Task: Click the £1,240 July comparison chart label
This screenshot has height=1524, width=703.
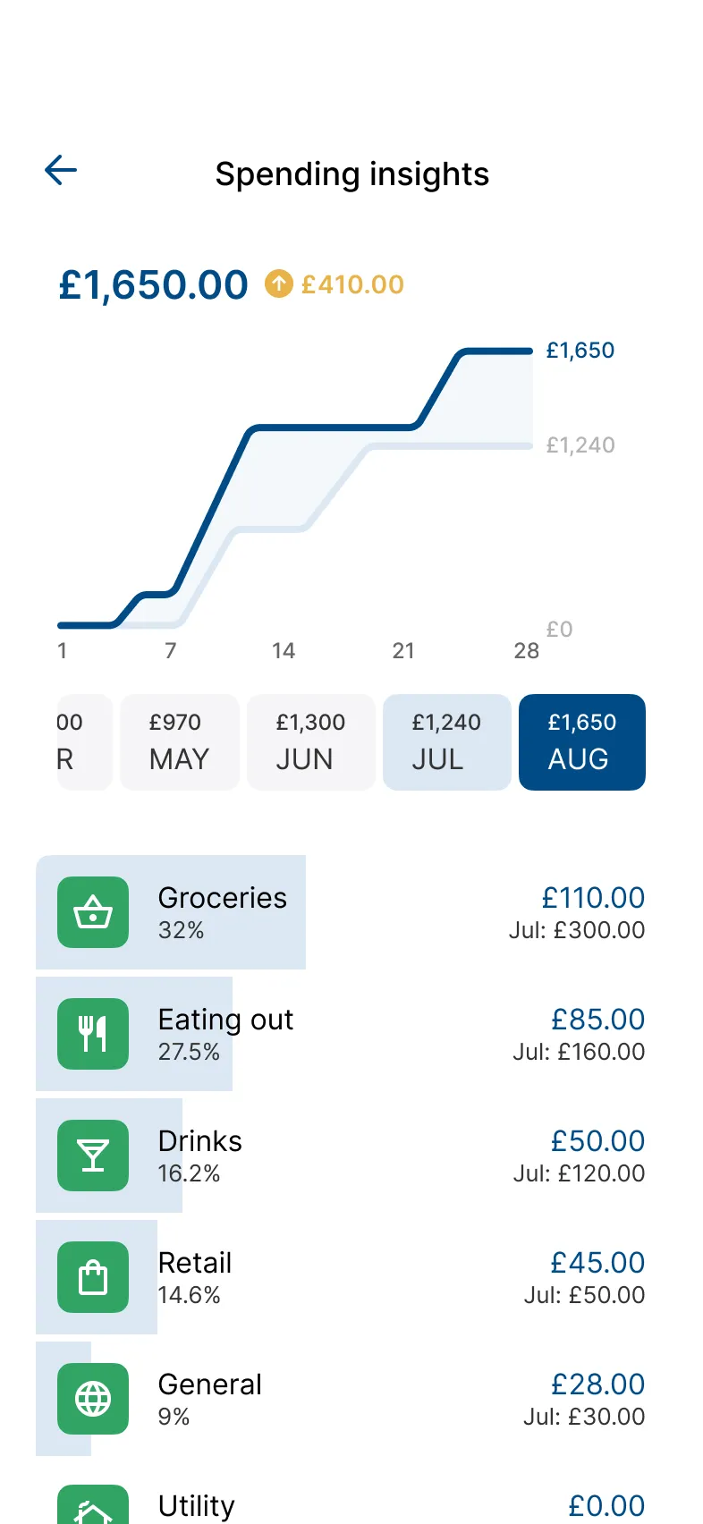Action: (x=580, y=445)
